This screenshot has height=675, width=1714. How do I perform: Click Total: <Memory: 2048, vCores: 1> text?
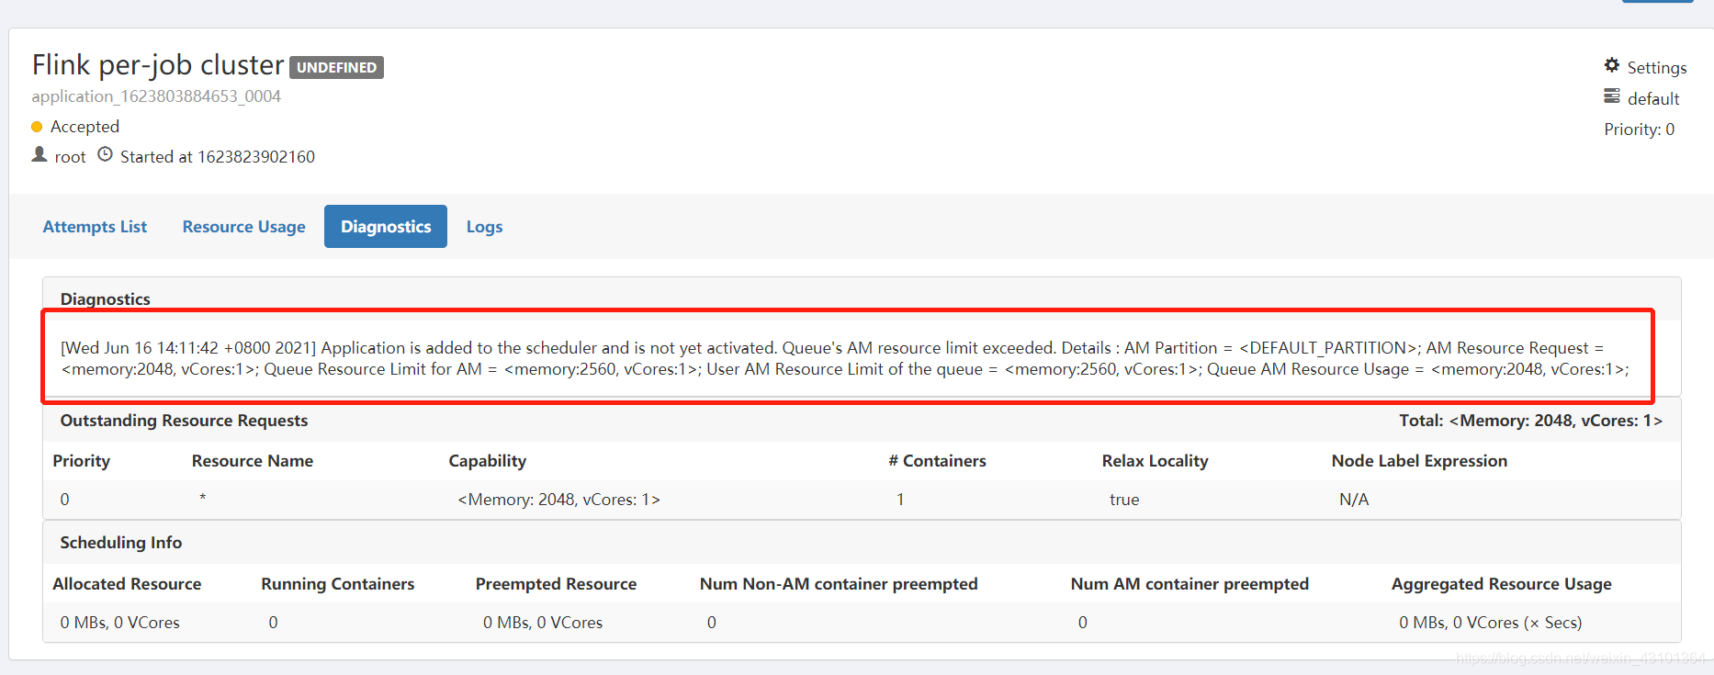click(1530, 421)
